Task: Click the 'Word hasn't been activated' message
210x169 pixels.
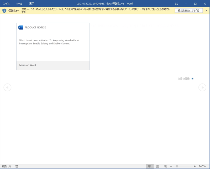Action: tap(49, 42)
